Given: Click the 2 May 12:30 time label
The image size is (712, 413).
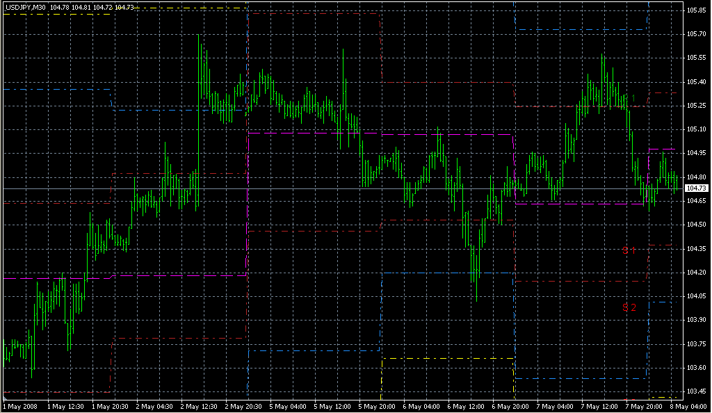Looking at the screenshot, I should (200, 406).
